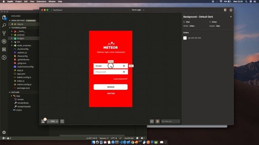Open the package.json file
The image size is (259, 145).
[x=23, y=88]
